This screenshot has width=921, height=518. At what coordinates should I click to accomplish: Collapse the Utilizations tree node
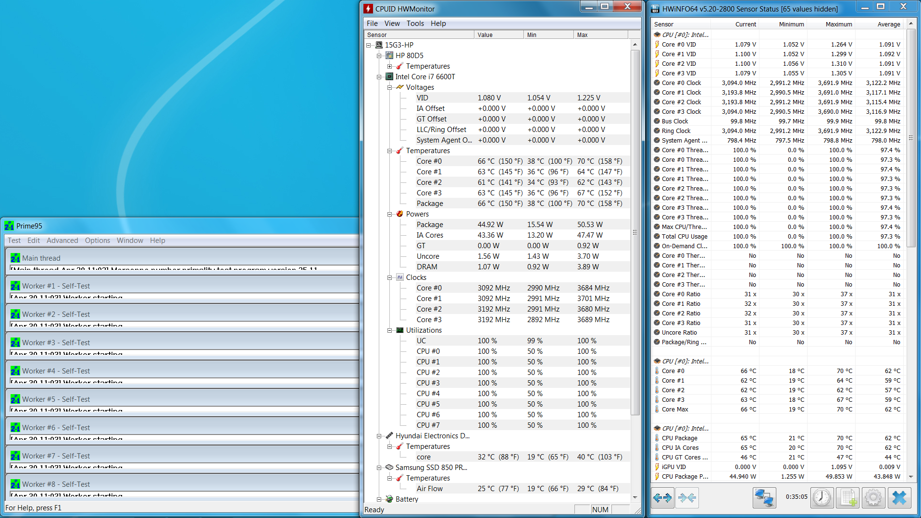390,330
